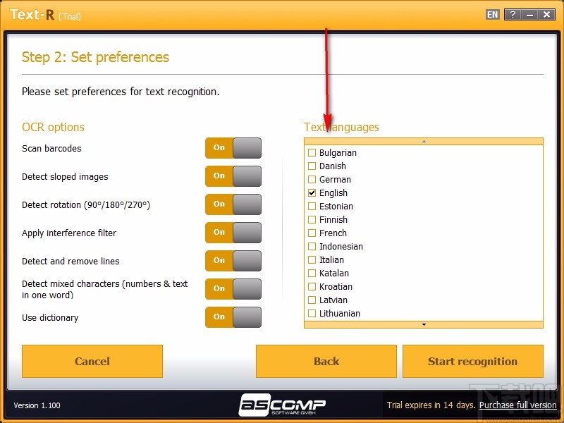Minimize the Text-R window

(x=529, y=15)
